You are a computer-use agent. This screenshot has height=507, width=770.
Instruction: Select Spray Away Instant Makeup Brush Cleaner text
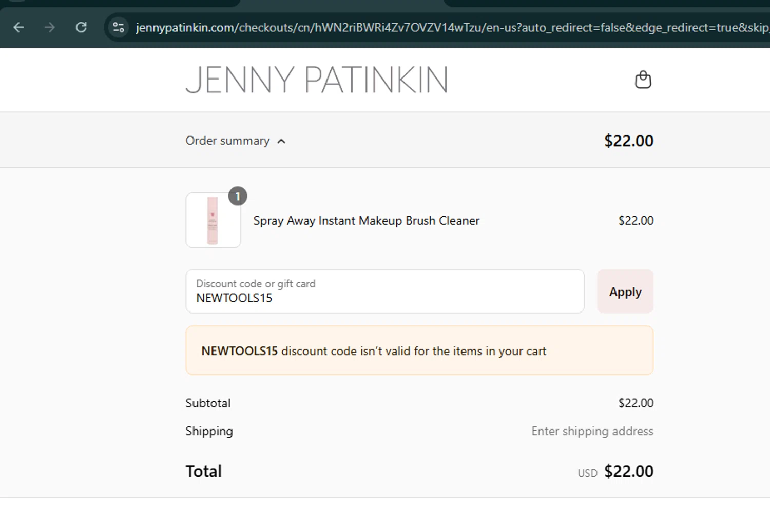point(366,221)
